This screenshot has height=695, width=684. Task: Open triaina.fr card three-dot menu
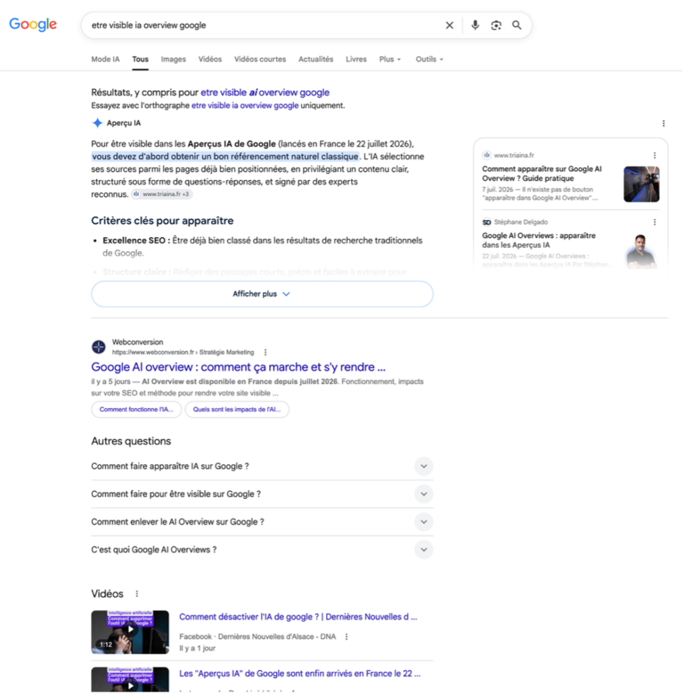pyautogui.click(x=656, y=155)
